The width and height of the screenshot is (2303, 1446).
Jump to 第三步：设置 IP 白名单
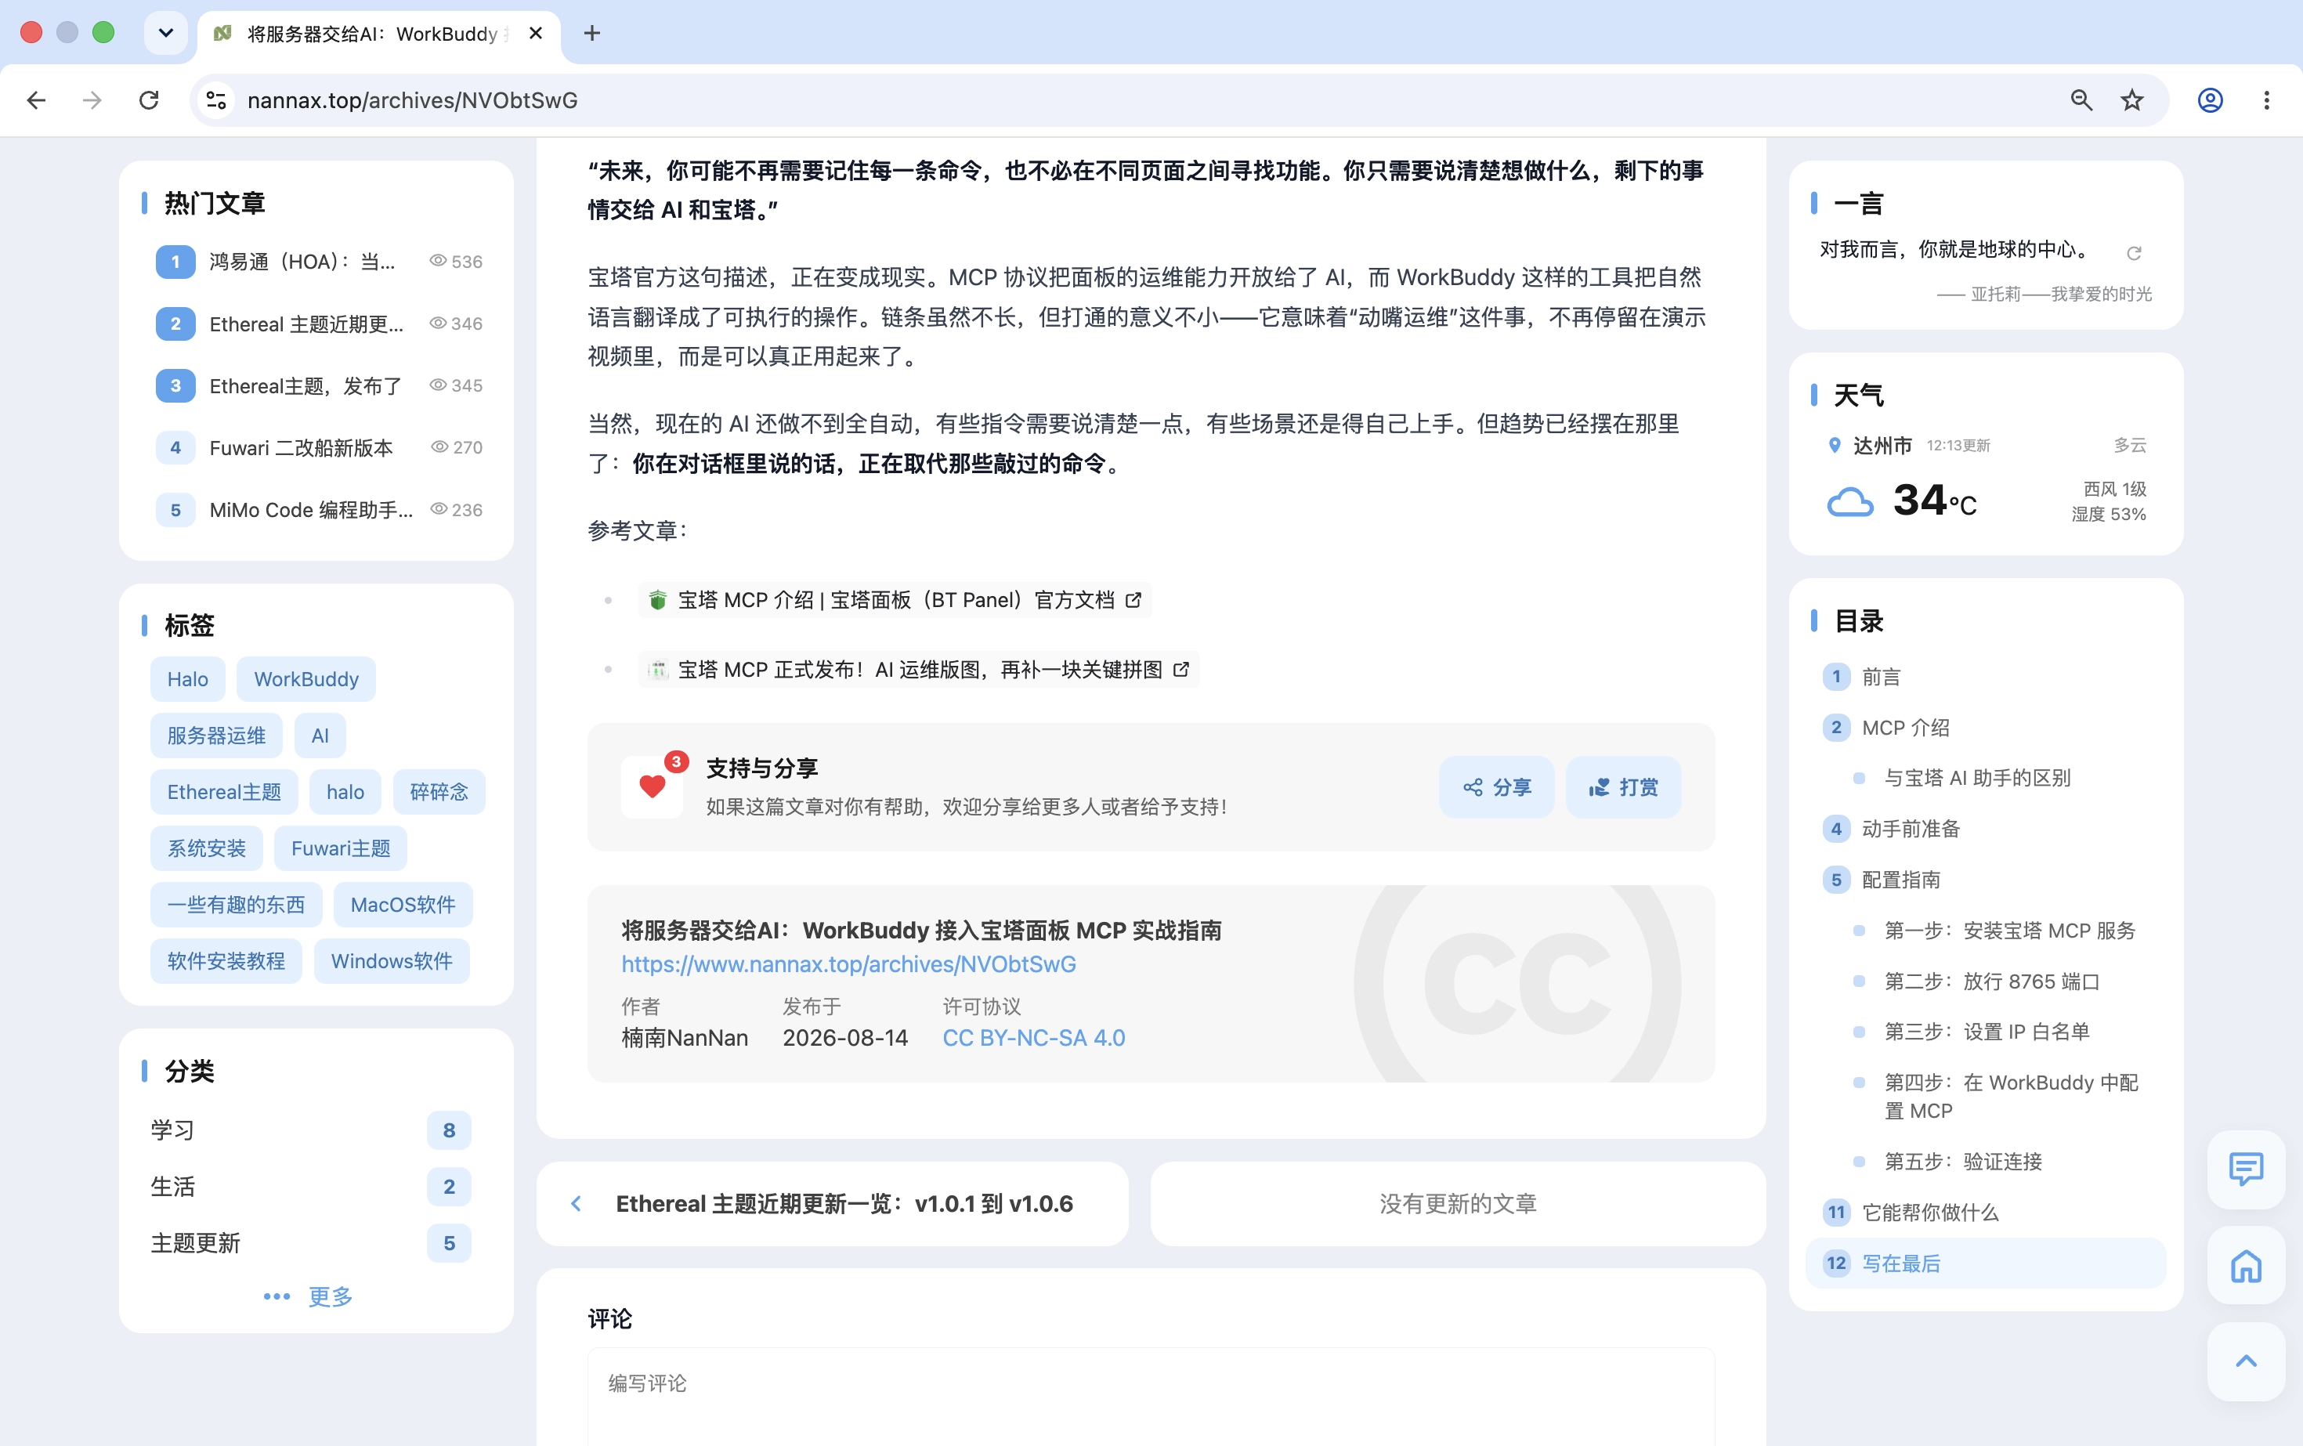point(1986,1032)
